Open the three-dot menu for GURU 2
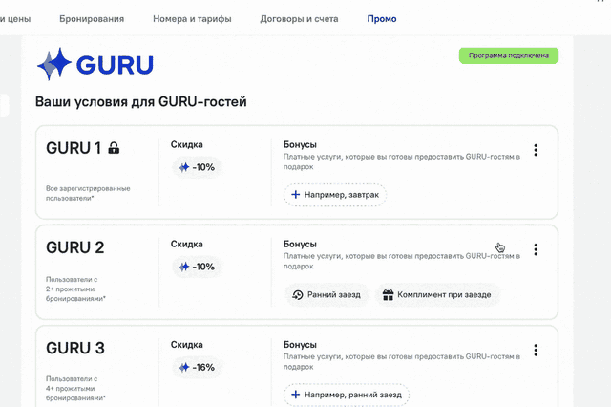Viewport: 611px width, 407px height. pyautogui.click(x=536, y=249)
